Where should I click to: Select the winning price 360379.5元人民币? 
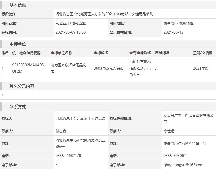tap(108, 68)
